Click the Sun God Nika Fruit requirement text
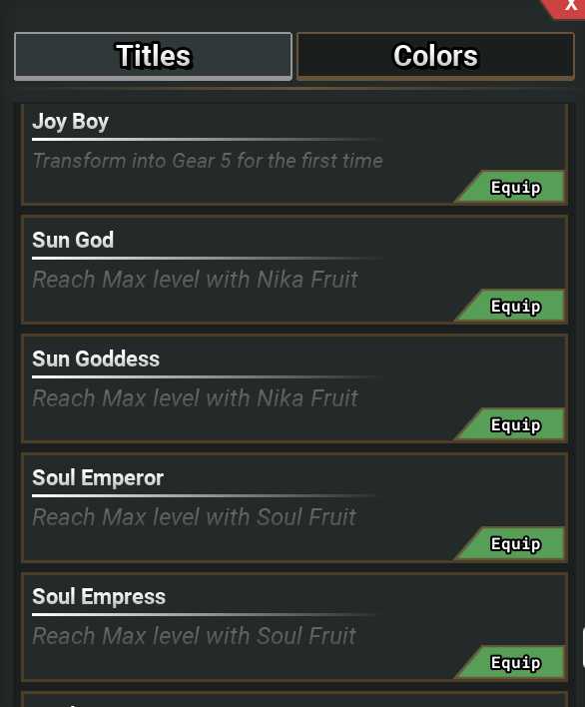The image size is (585, 707). click(195, 280)
